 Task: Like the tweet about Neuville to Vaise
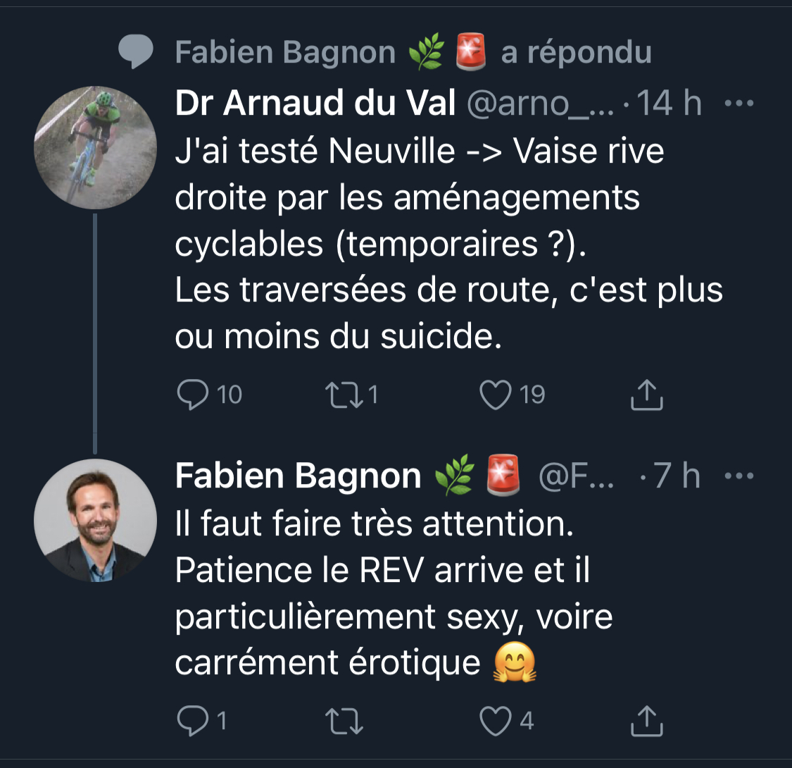point(496,395)
